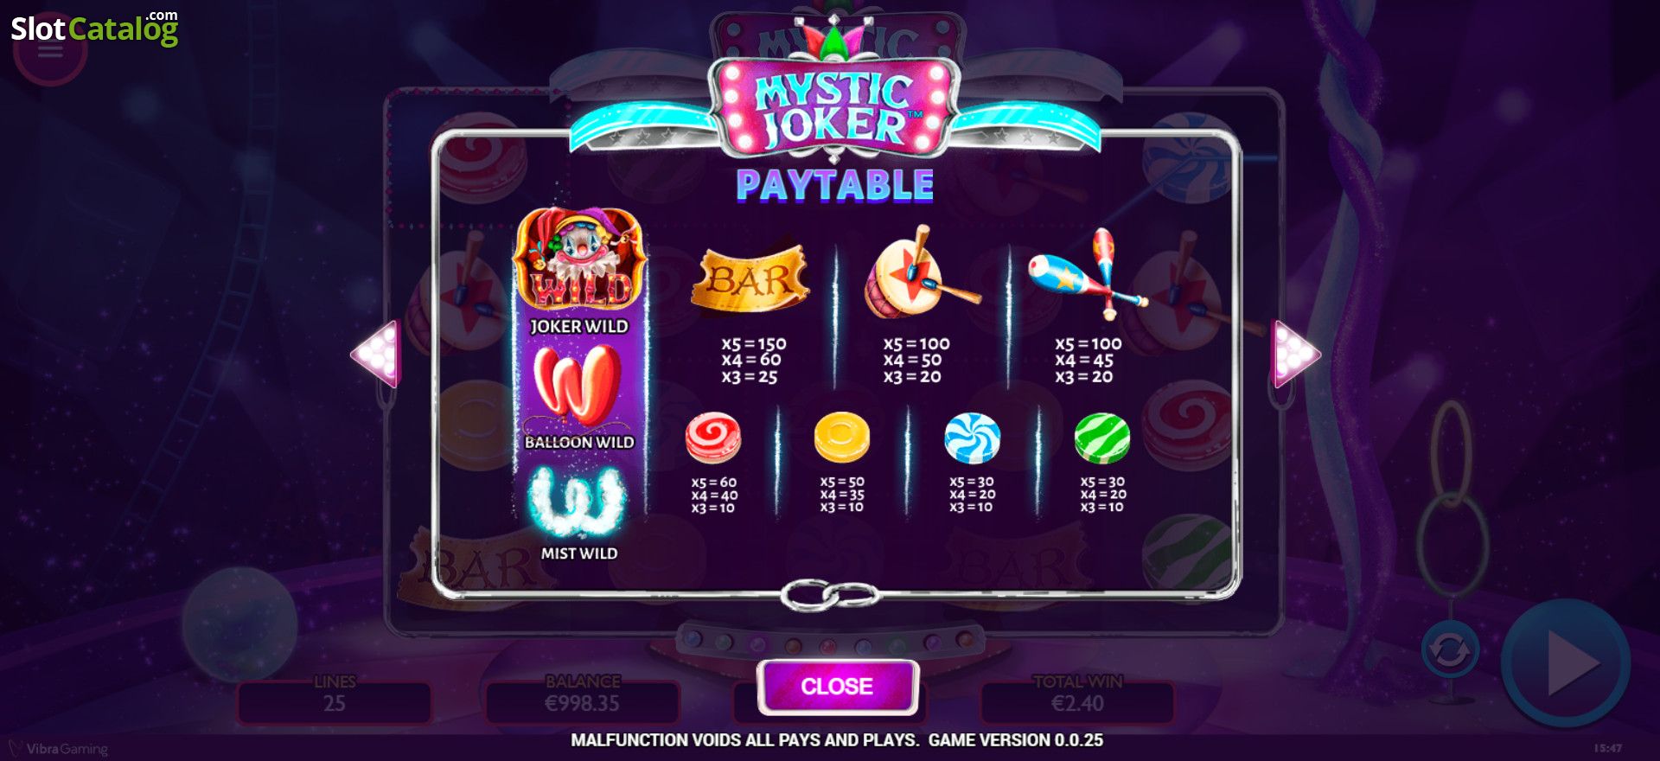
Task: Click the green striped candy symbol
Action: (1102, 438)
